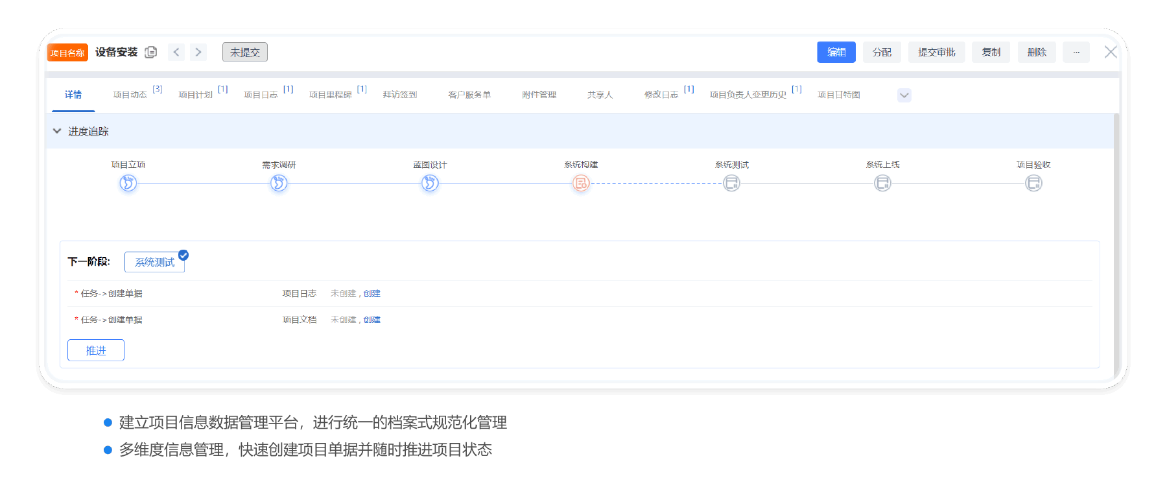The image size is (1167, 489).
Task: Click the vertical scrollbar on the right
Action: coord(1116,246)
